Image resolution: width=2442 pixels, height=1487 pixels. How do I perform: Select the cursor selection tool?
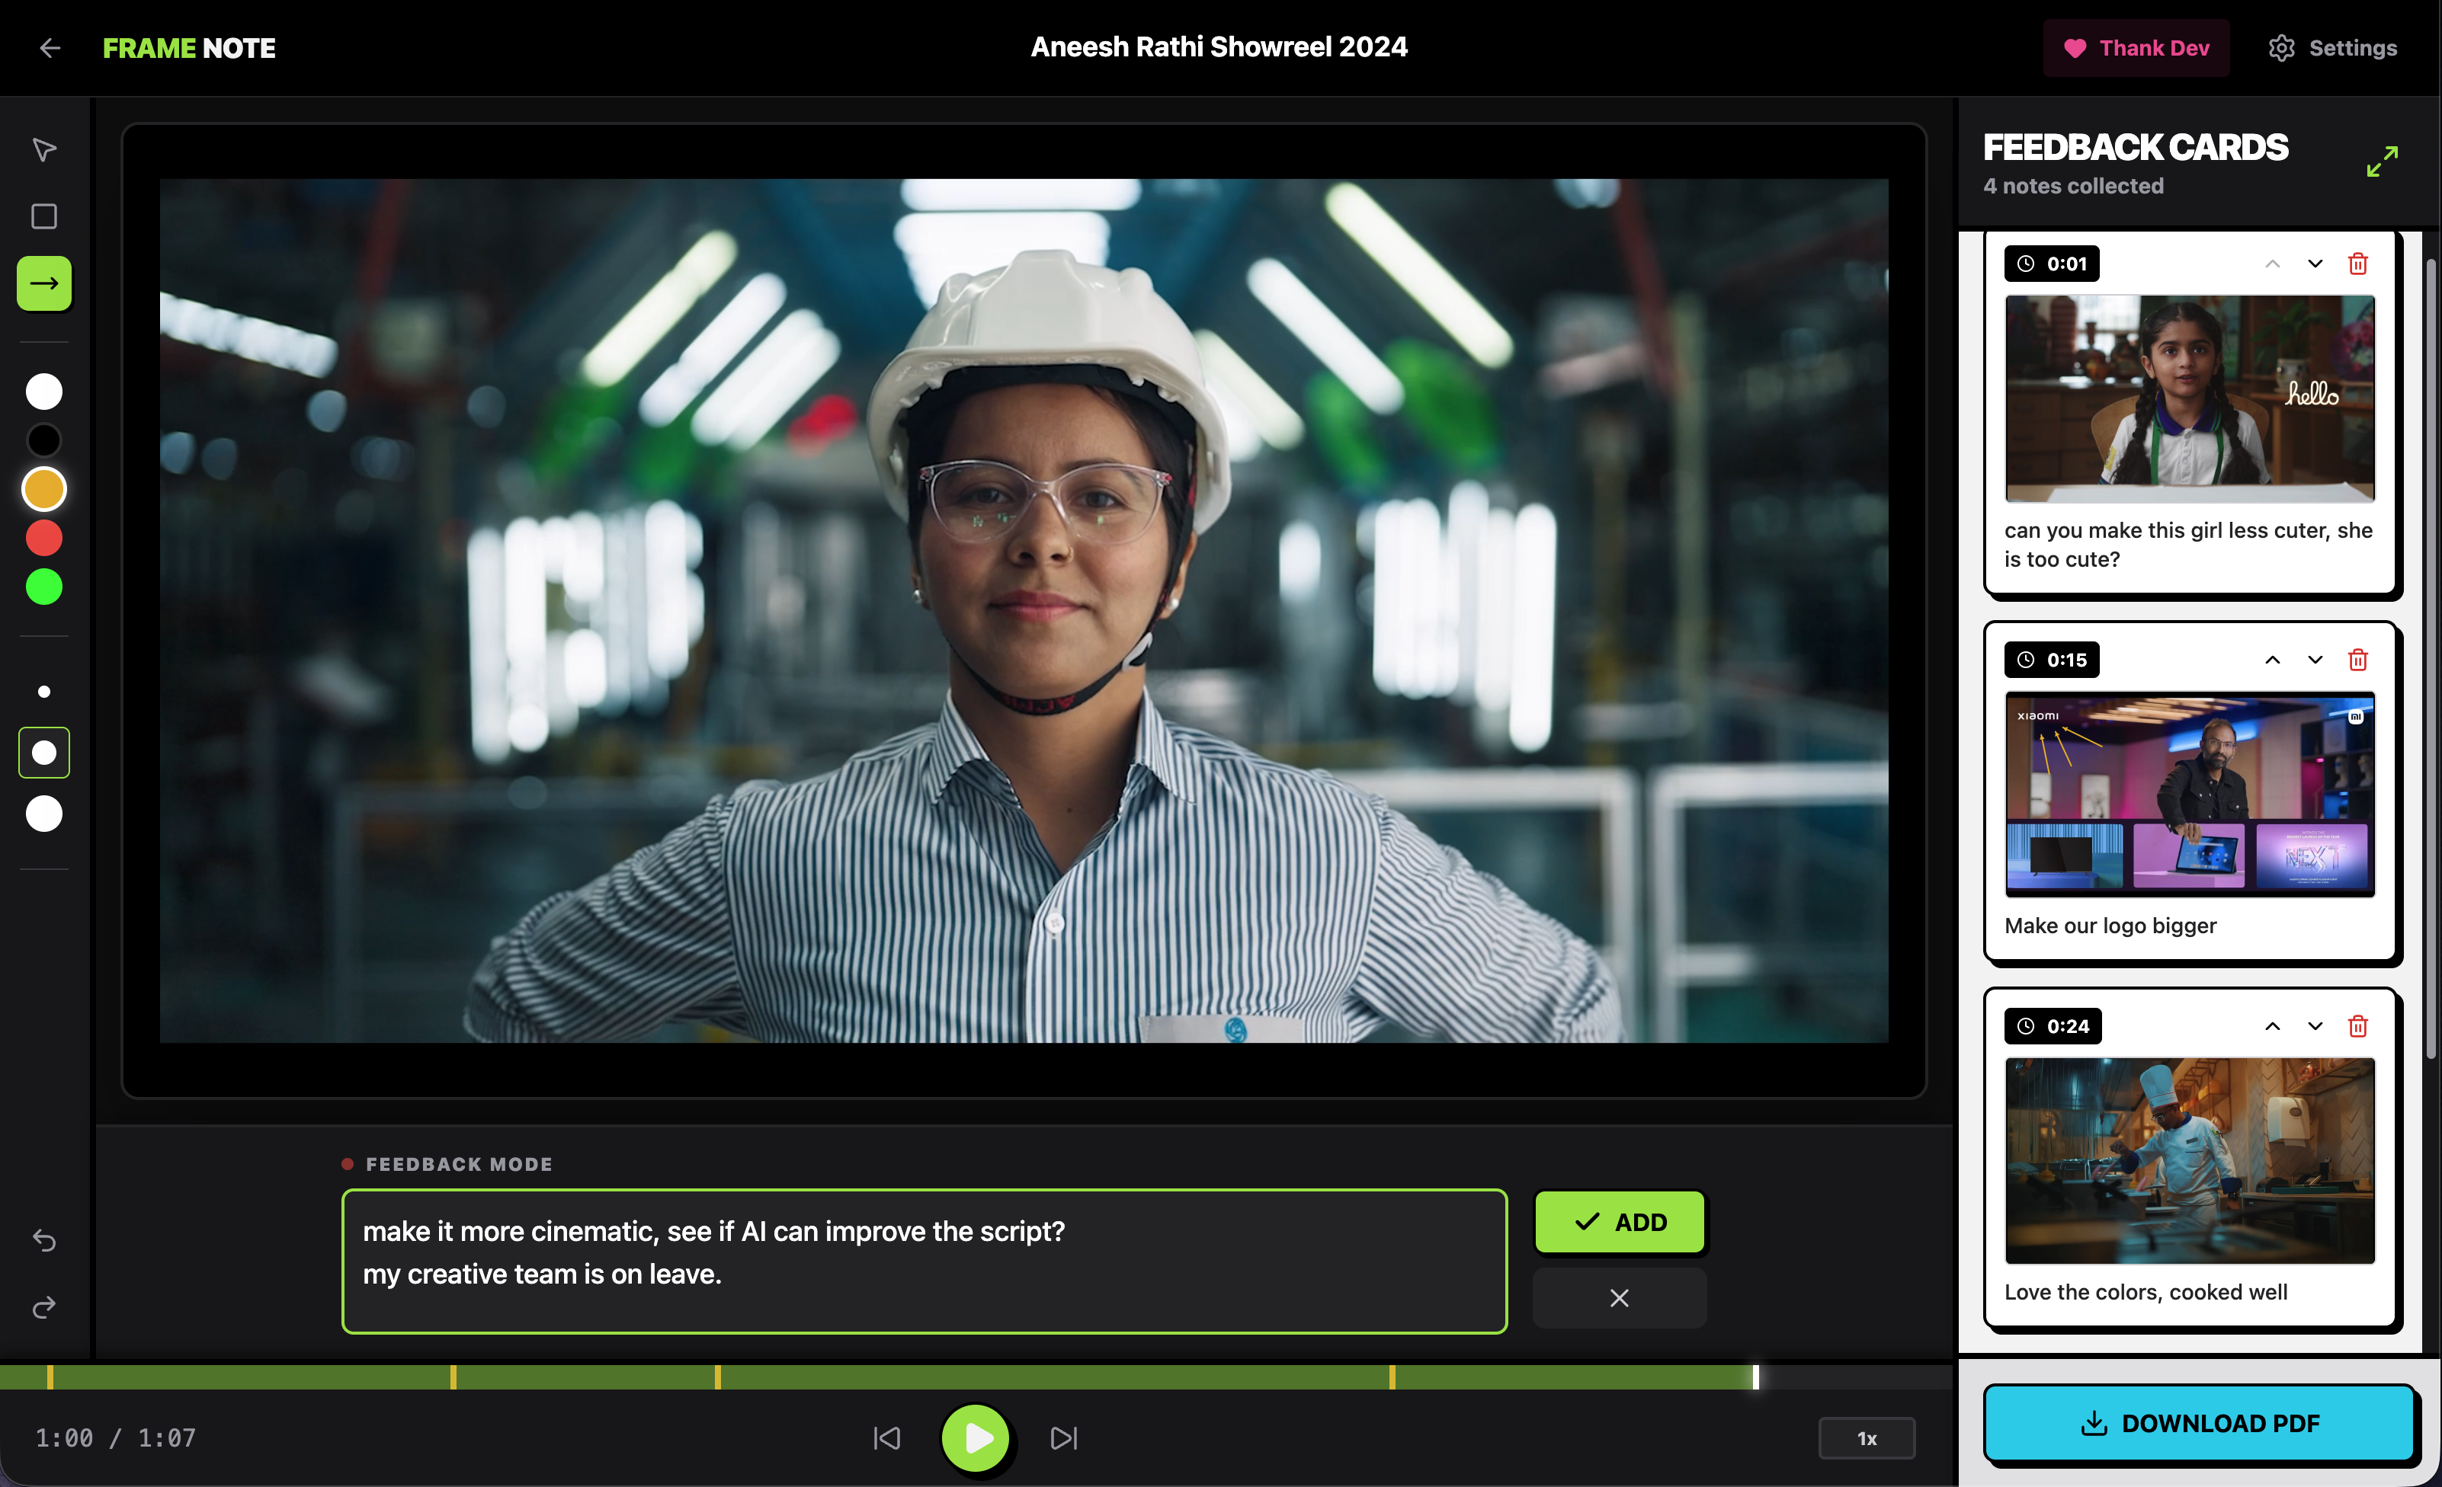(x=43, y=149)
